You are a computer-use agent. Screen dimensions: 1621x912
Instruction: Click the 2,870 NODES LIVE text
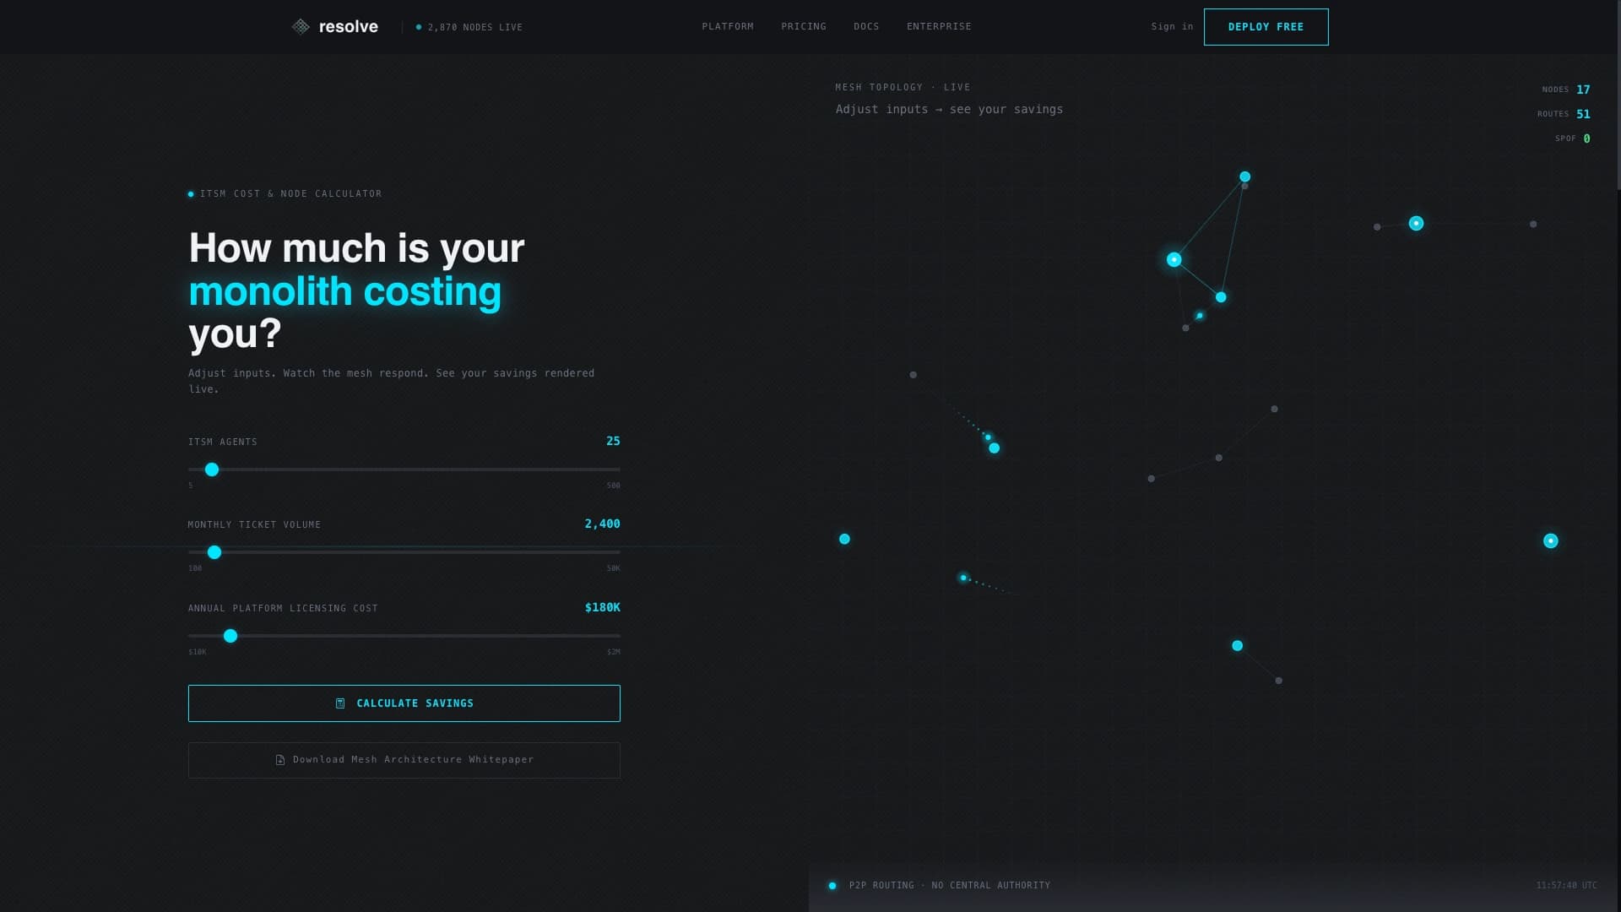pyautogui.click(x=475, y=27)
